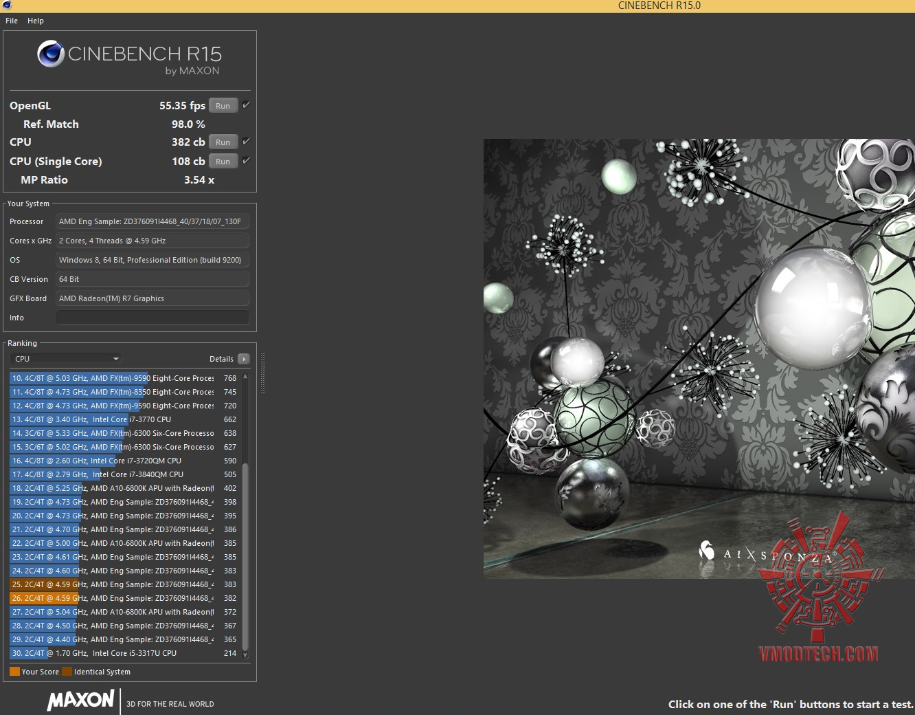The image size is (915, 715).
Task: Toggle the CPU test checkbox
Action: tap(247, 141)
